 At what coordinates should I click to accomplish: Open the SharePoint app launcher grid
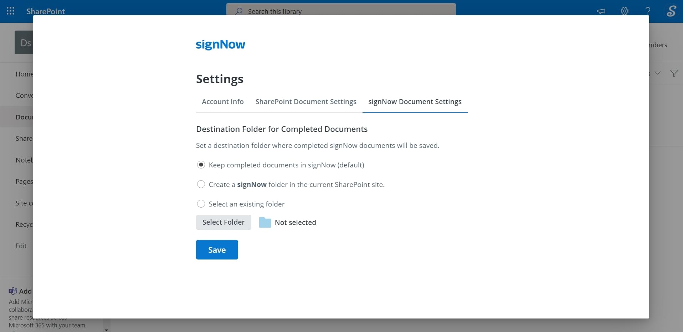(x=11, y=11)
